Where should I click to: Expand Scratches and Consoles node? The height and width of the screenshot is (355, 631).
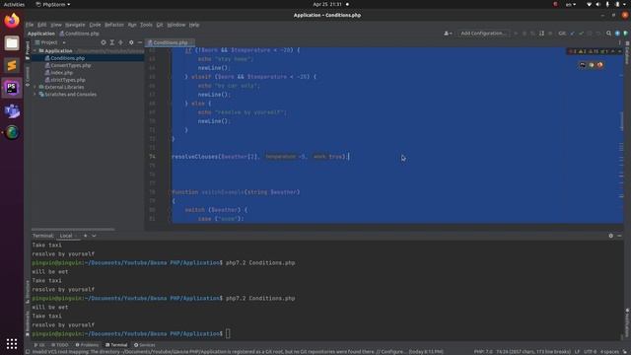(35, 95)
